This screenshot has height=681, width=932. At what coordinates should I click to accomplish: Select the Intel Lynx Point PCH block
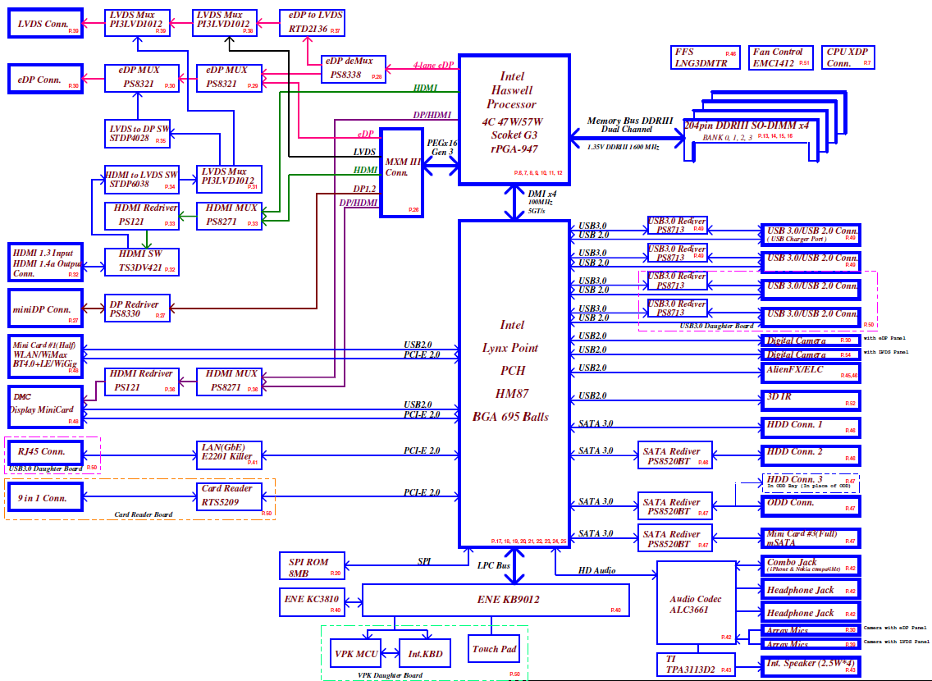tap(513, 382)
